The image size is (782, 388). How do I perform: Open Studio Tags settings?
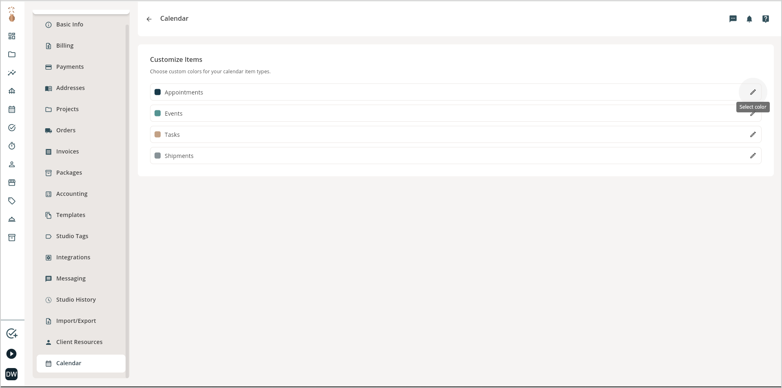[x=81, y=236]
